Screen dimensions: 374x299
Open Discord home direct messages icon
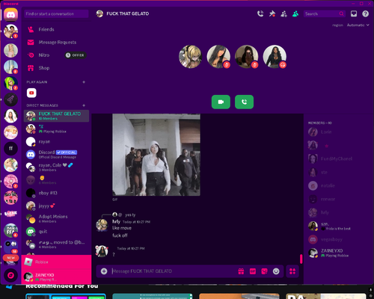[10, 15]
